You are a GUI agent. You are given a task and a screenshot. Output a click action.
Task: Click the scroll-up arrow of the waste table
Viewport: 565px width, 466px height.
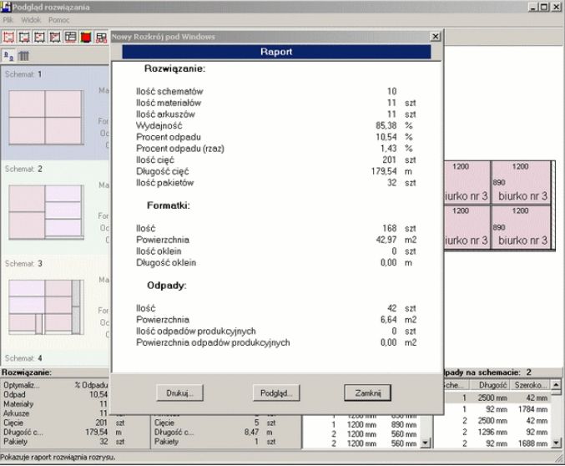pos(557,386)
